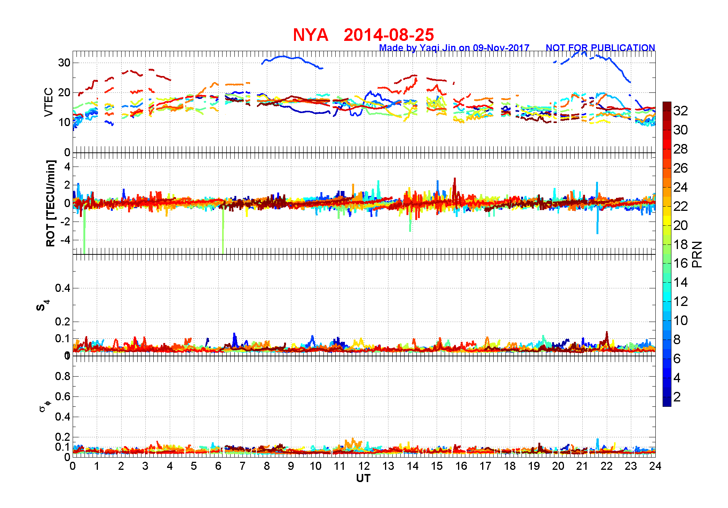The image size is (728, 508).
Task: Click the UT axis tick "9"
Action: [x=291, y=466]
